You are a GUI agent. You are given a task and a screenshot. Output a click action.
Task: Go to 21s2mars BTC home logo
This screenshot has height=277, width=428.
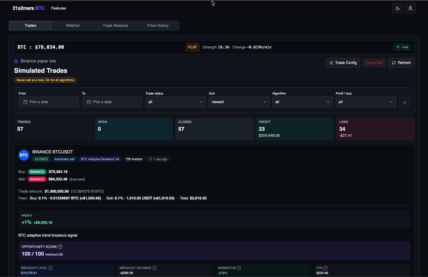point(29,8)
